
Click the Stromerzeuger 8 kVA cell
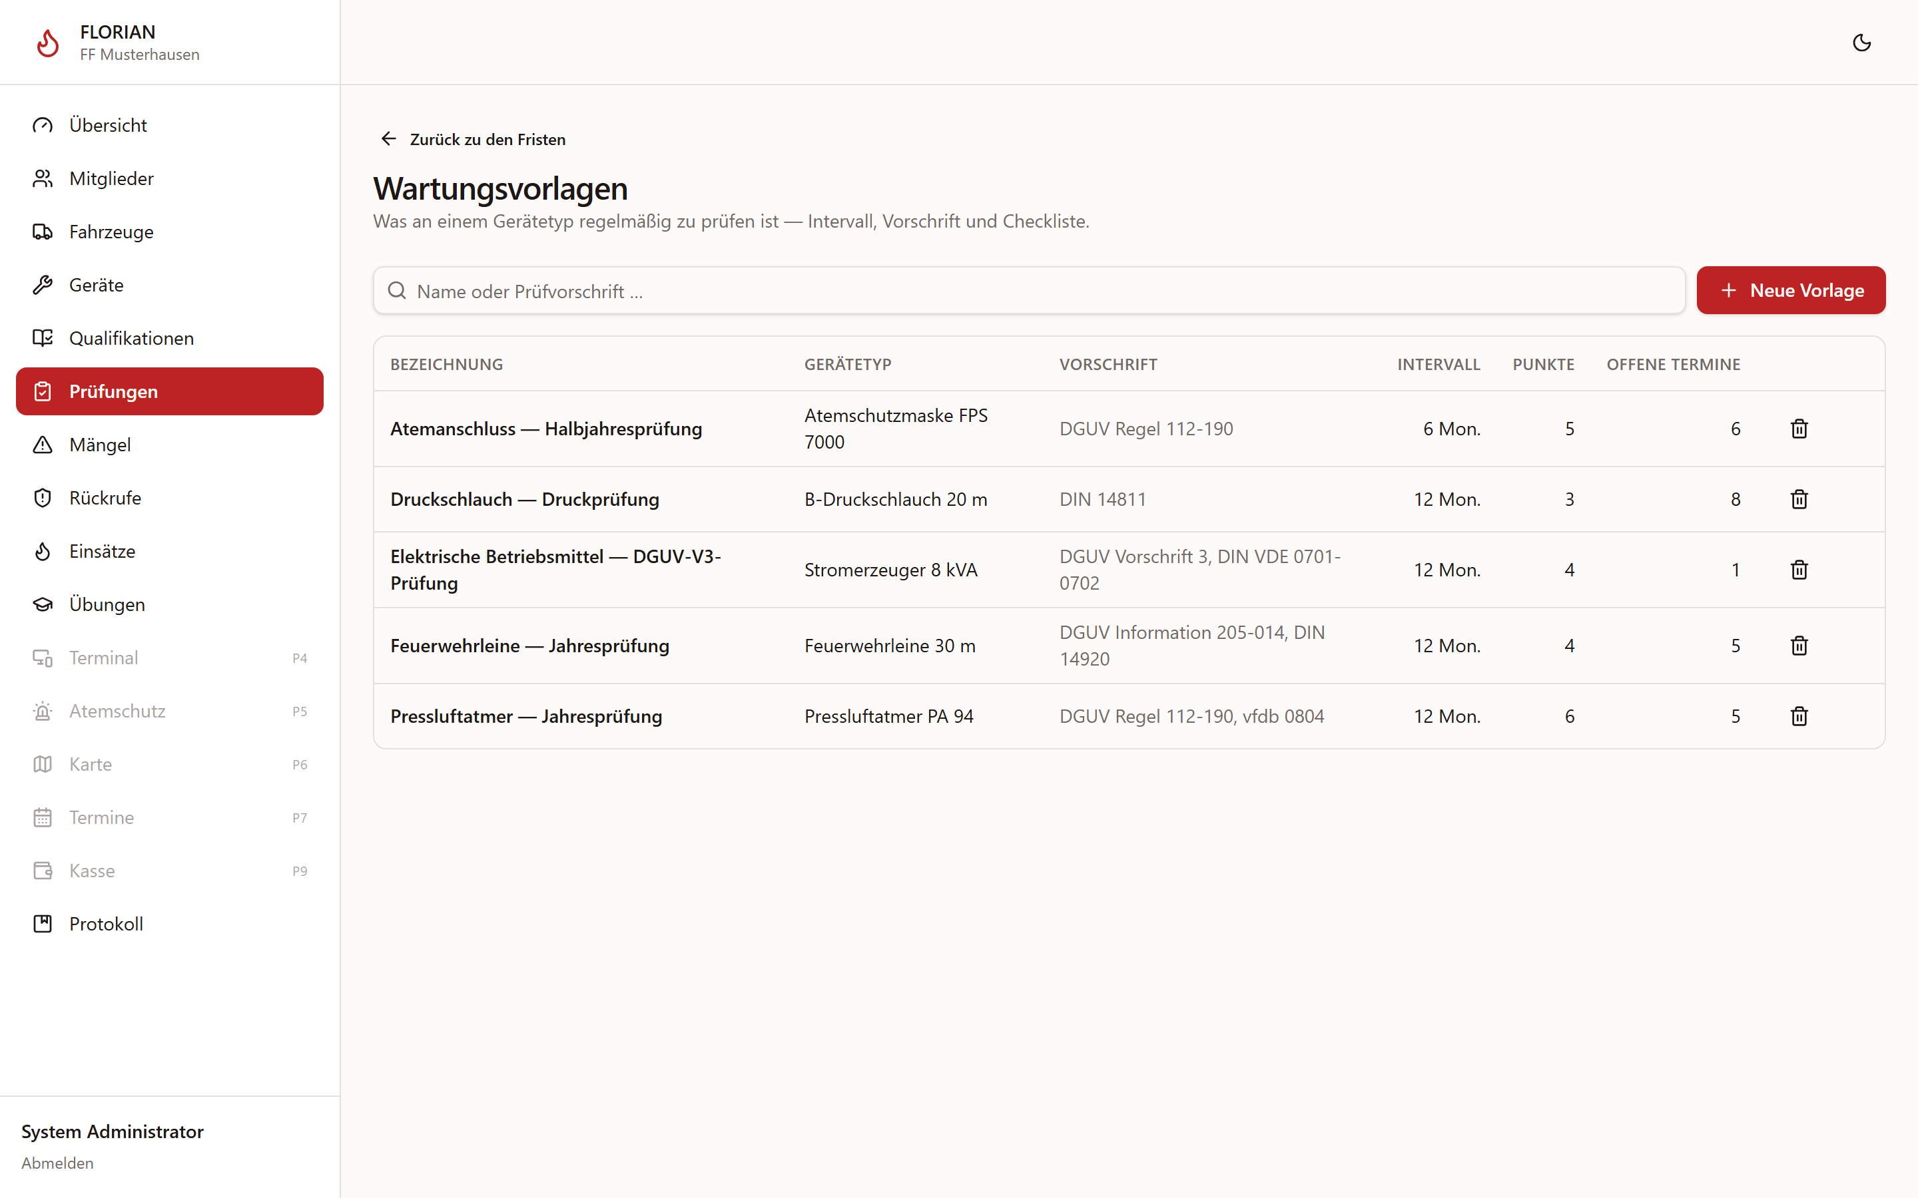(x=891, y=570)
